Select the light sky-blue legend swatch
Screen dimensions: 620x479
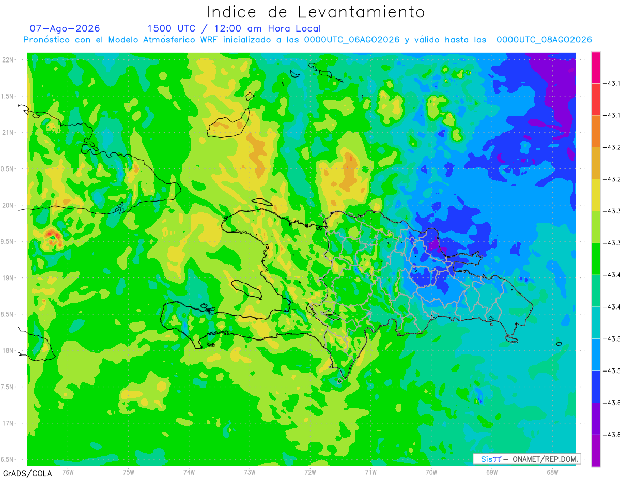tap(596, 355)
